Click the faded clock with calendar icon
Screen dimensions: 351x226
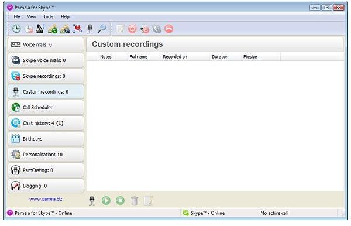[29, 29]
